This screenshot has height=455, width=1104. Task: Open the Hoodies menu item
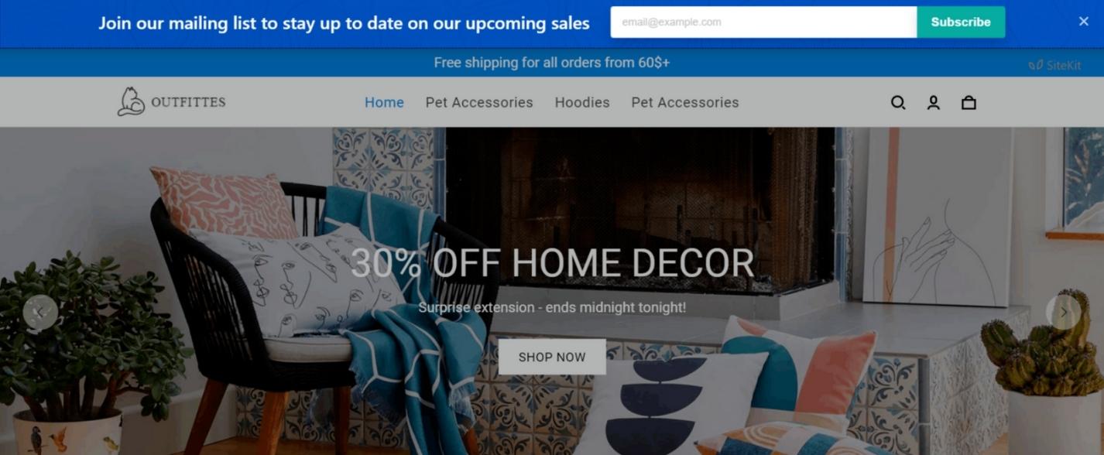tap(582, 102)
